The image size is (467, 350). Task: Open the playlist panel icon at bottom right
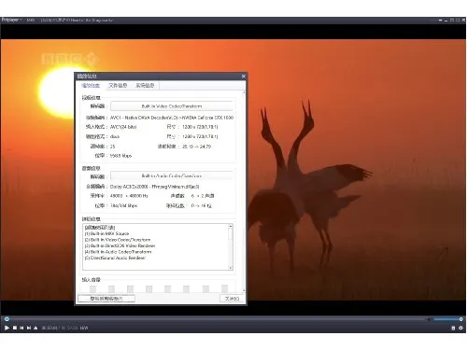coord(453,328)
